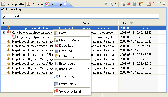Click the type filter text field

click(x=80, y=16)
